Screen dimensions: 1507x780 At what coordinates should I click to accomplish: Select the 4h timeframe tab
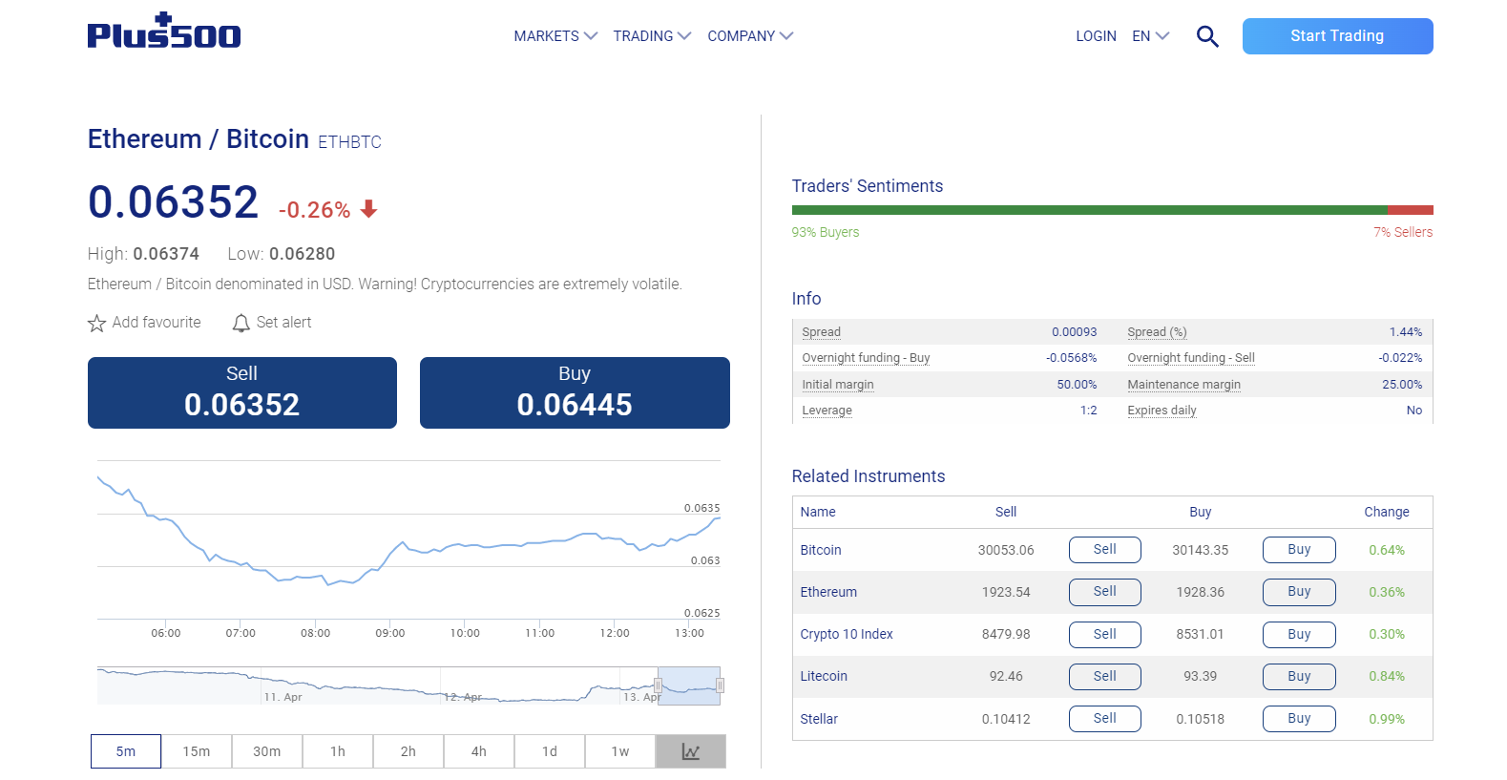(479, 751)
